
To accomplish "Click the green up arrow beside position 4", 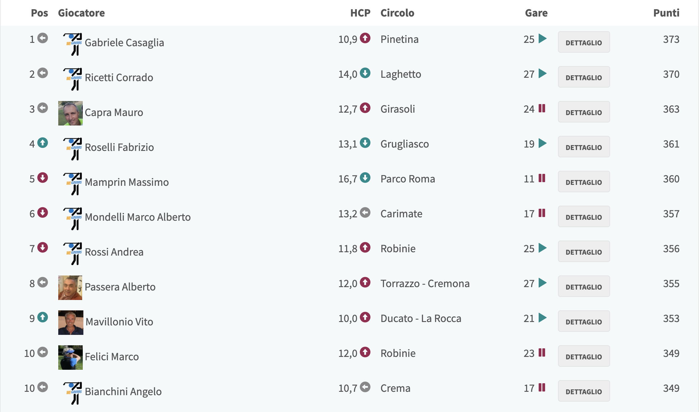I will 43,143.
